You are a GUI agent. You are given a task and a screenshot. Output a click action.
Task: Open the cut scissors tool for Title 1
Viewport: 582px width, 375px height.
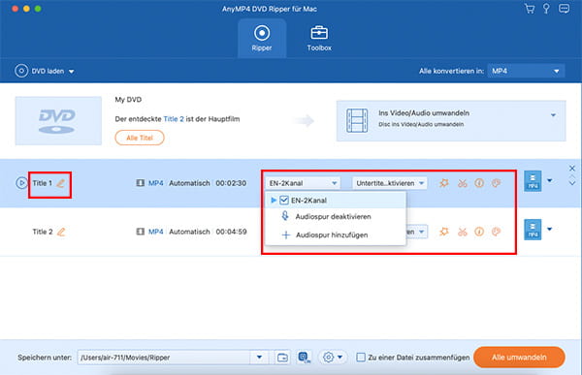[462, 183]
